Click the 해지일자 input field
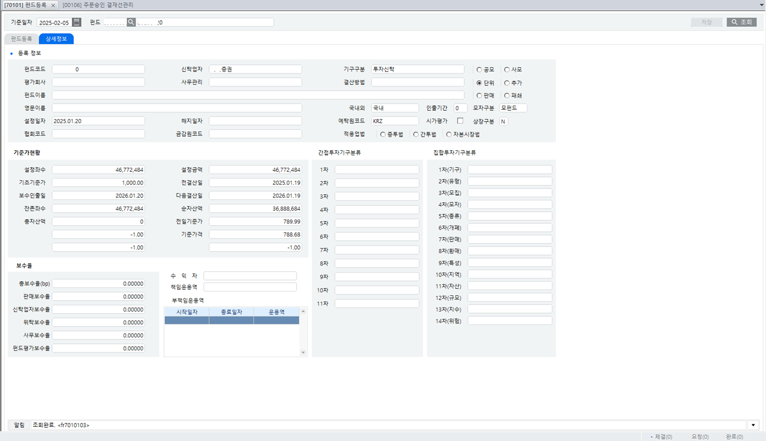 pos(255,121)
